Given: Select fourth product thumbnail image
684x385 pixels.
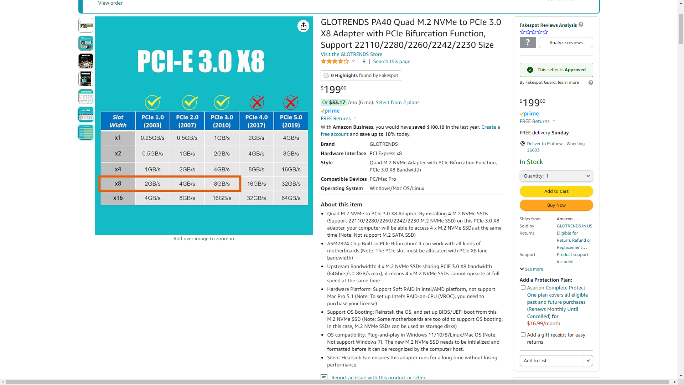Looking at the screenshot, I should pyautogui.click(x=86, y=79).
